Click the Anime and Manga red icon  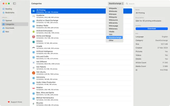point(34,37)
